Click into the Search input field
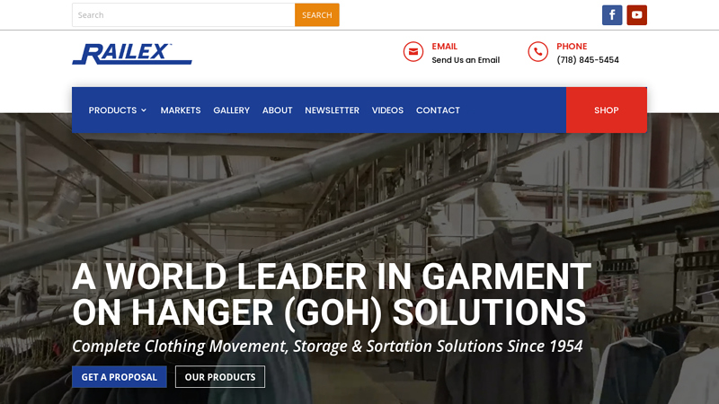This screenshot has width=719, height=404. coord(183,15)
